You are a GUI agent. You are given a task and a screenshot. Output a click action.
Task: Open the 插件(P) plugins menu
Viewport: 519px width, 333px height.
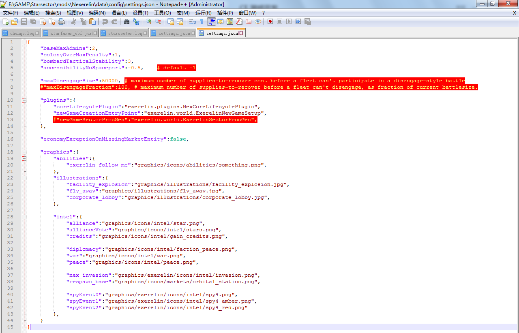[x=225, y=13]
